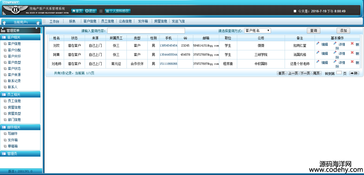Click the pencil edit icon for 刘欢
Screen dimensions: 364x175
pos(318,43)
